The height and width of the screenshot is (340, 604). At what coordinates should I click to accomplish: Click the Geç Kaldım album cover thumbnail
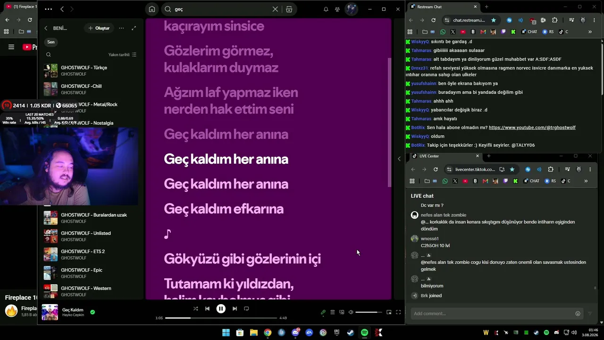[x=50, y=312]
